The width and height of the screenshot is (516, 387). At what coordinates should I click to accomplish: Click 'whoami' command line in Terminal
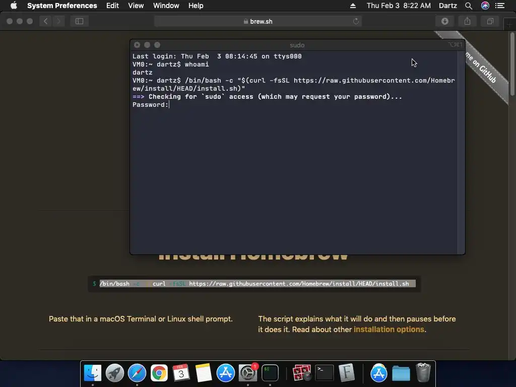pyautogui.click(x=170, y=64)
